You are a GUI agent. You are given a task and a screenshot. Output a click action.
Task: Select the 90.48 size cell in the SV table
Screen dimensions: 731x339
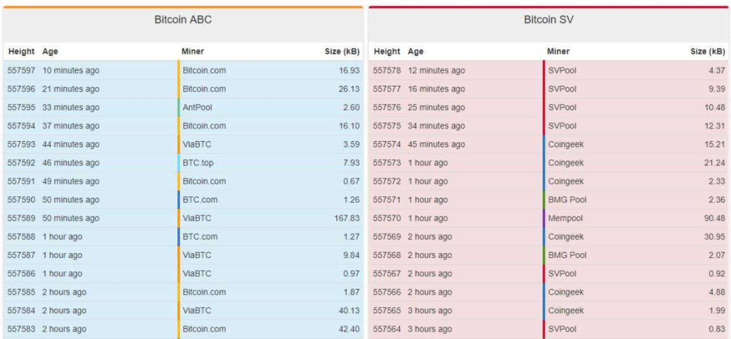(715, 218)
